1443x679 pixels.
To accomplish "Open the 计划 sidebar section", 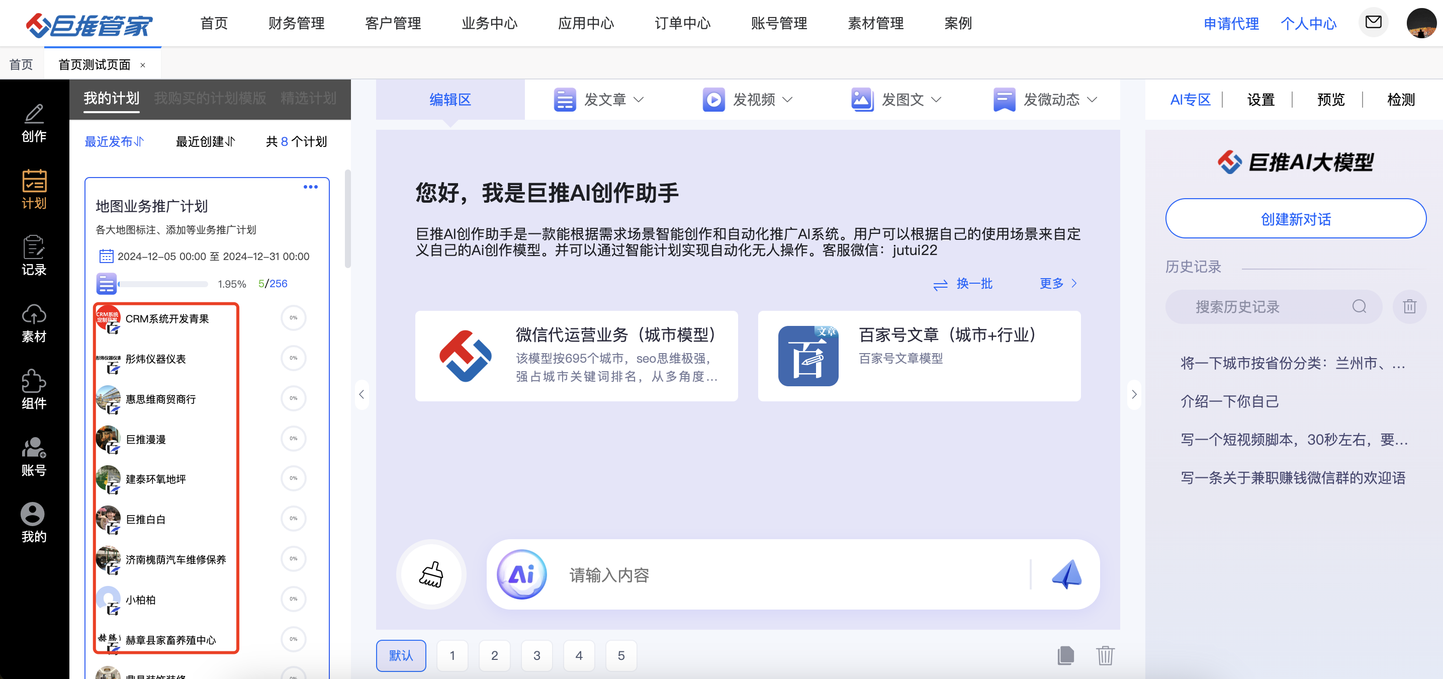I will (x=34, y=189).
